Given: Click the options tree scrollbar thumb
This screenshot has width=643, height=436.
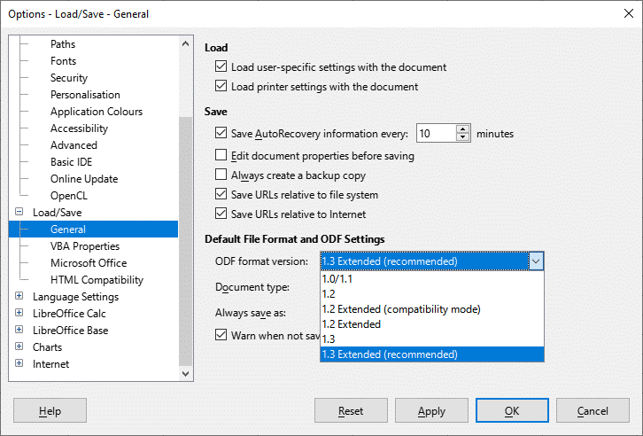Looking at the screenshot, I should [185, 241].
